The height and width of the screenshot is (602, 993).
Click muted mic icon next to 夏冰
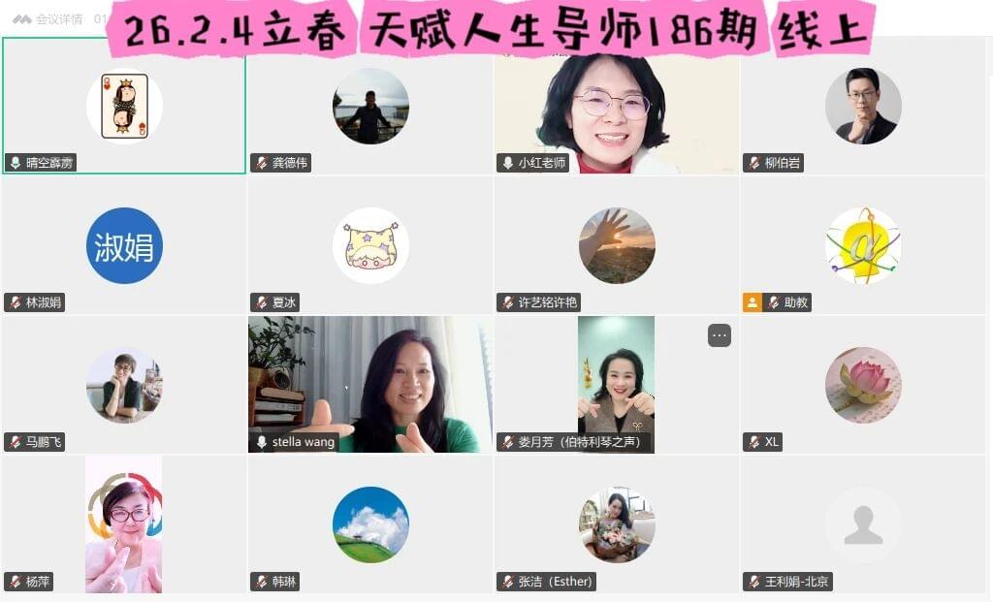pyautogui.click(x=262, y=302)
